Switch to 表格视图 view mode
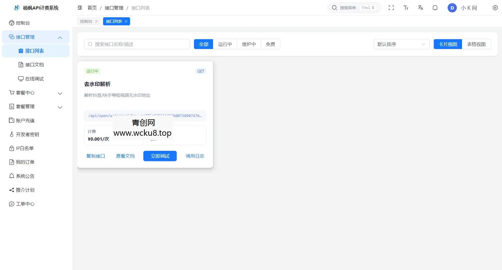This screenshot has height=270, width=502. (476, 44)
